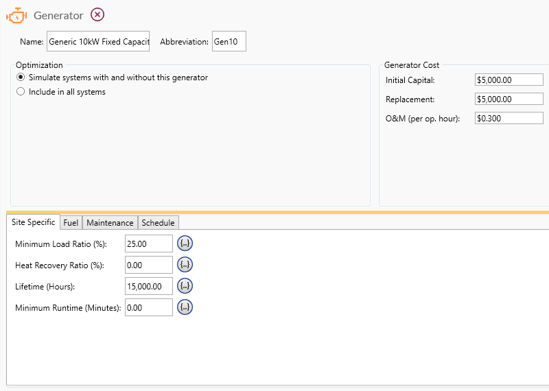Viewport: 549px width, 391px height.
Task: Focus the Replacement cost field
Action: [509, 99]
